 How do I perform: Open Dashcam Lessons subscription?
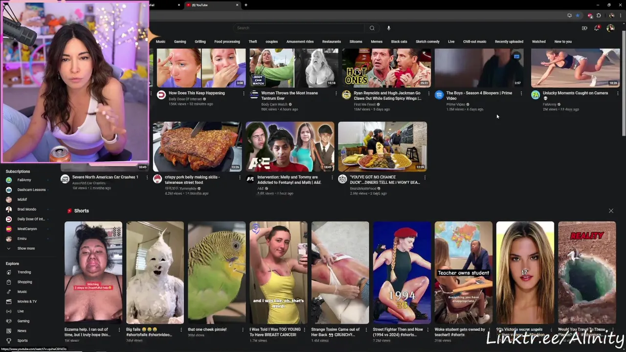click(31, 190)
